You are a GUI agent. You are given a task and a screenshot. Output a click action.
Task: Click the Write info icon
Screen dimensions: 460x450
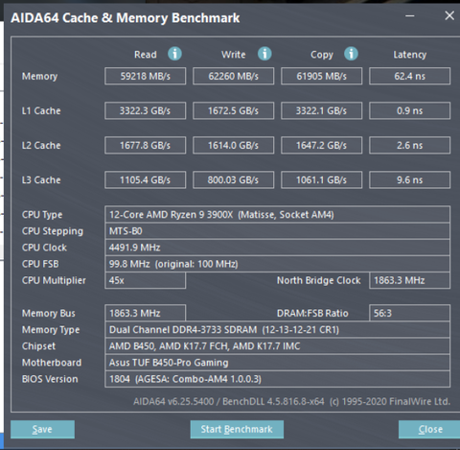(x=264, y=54)
